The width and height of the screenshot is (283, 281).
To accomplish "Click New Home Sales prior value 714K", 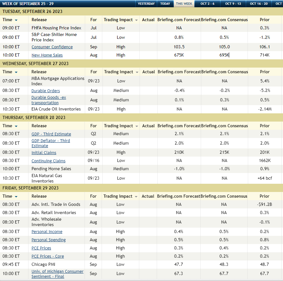I will (265, 55).
